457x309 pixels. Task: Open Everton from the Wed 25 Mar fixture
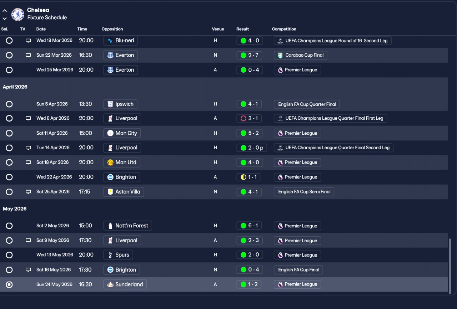click(x=121, y=70)
